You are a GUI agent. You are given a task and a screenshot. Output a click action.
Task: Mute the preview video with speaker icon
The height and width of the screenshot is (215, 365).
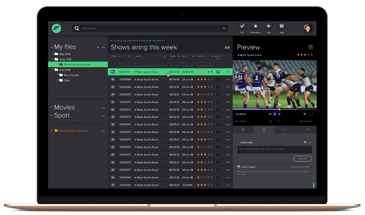pos(304,114)
